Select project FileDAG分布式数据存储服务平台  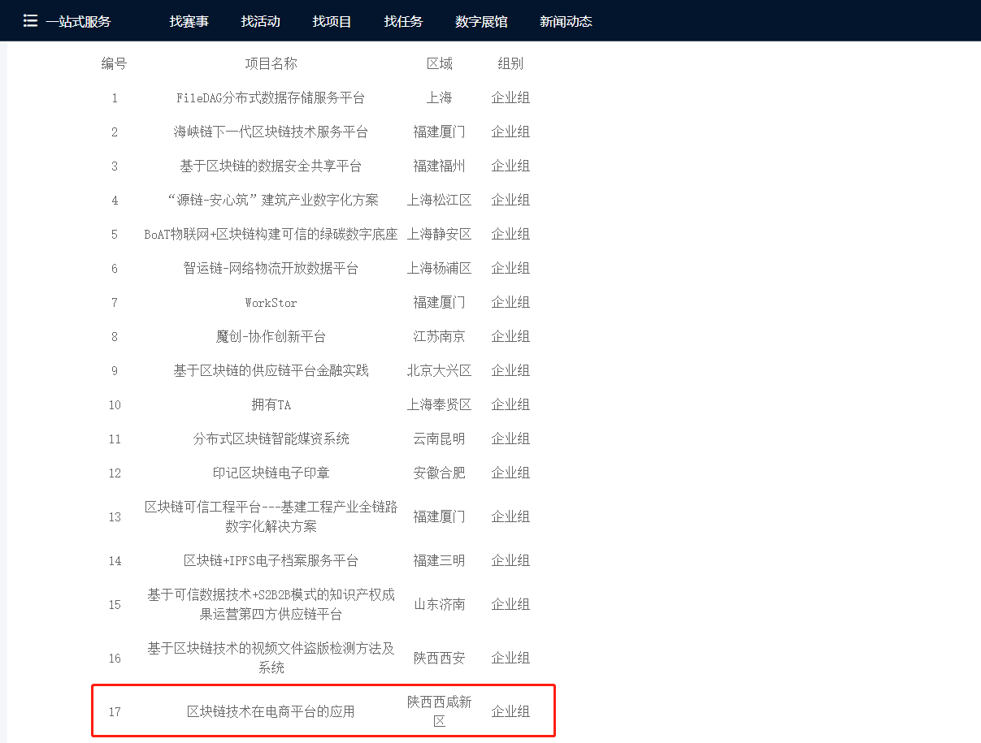271,97
